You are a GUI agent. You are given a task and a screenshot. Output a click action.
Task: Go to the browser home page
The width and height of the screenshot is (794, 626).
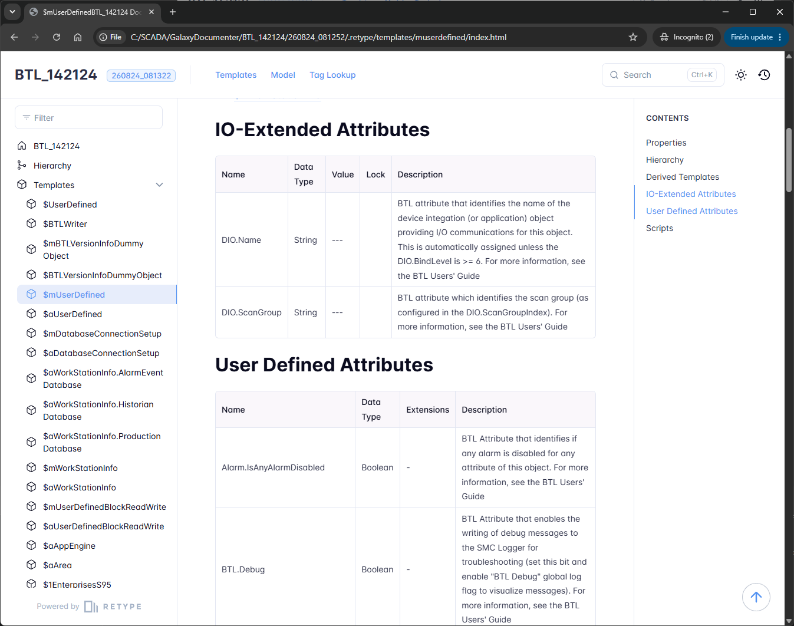pyautogui.click(x=78, y=37)
